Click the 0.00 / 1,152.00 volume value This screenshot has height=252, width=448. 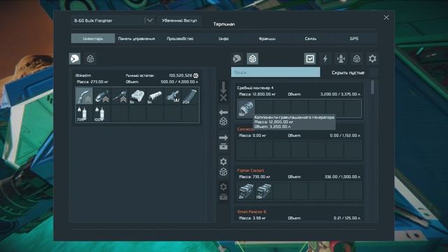345,135
